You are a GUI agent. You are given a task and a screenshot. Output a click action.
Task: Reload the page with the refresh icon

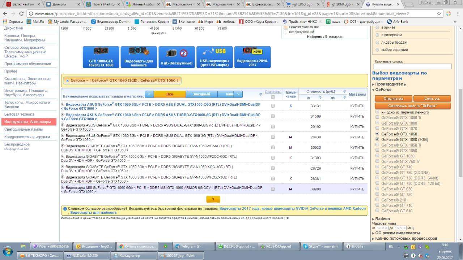[x=21, y=14]
